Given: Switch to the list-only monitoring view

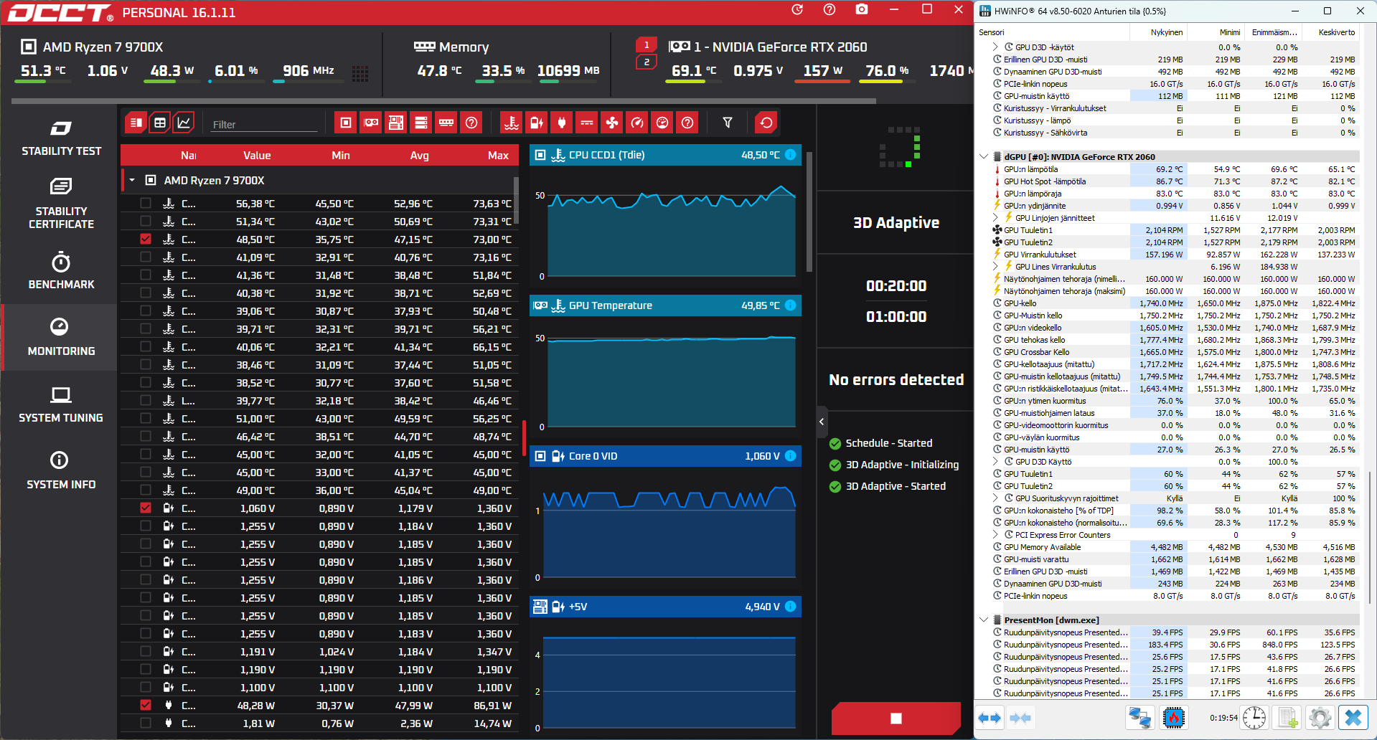Looking at the screenshot, I should (136, 123).
